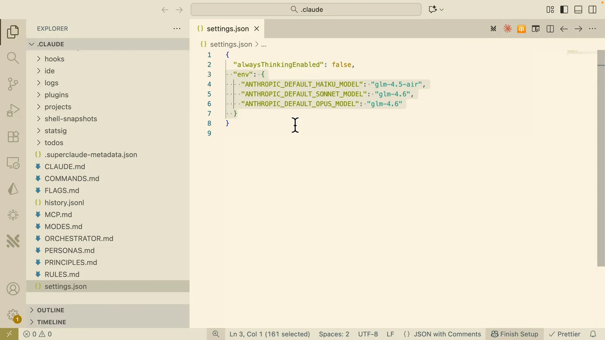Viewport: 605px width, 340px height.
Task: Click Prettier status bar button
Action: coord(565,334)
